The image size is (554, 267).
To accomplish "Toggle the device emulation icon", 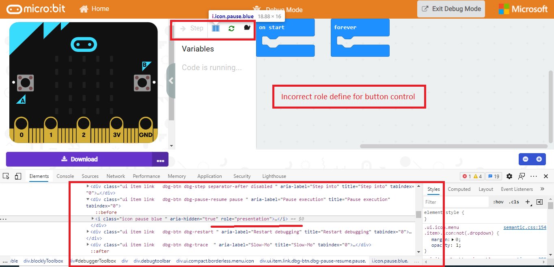I will click(18, 176).
